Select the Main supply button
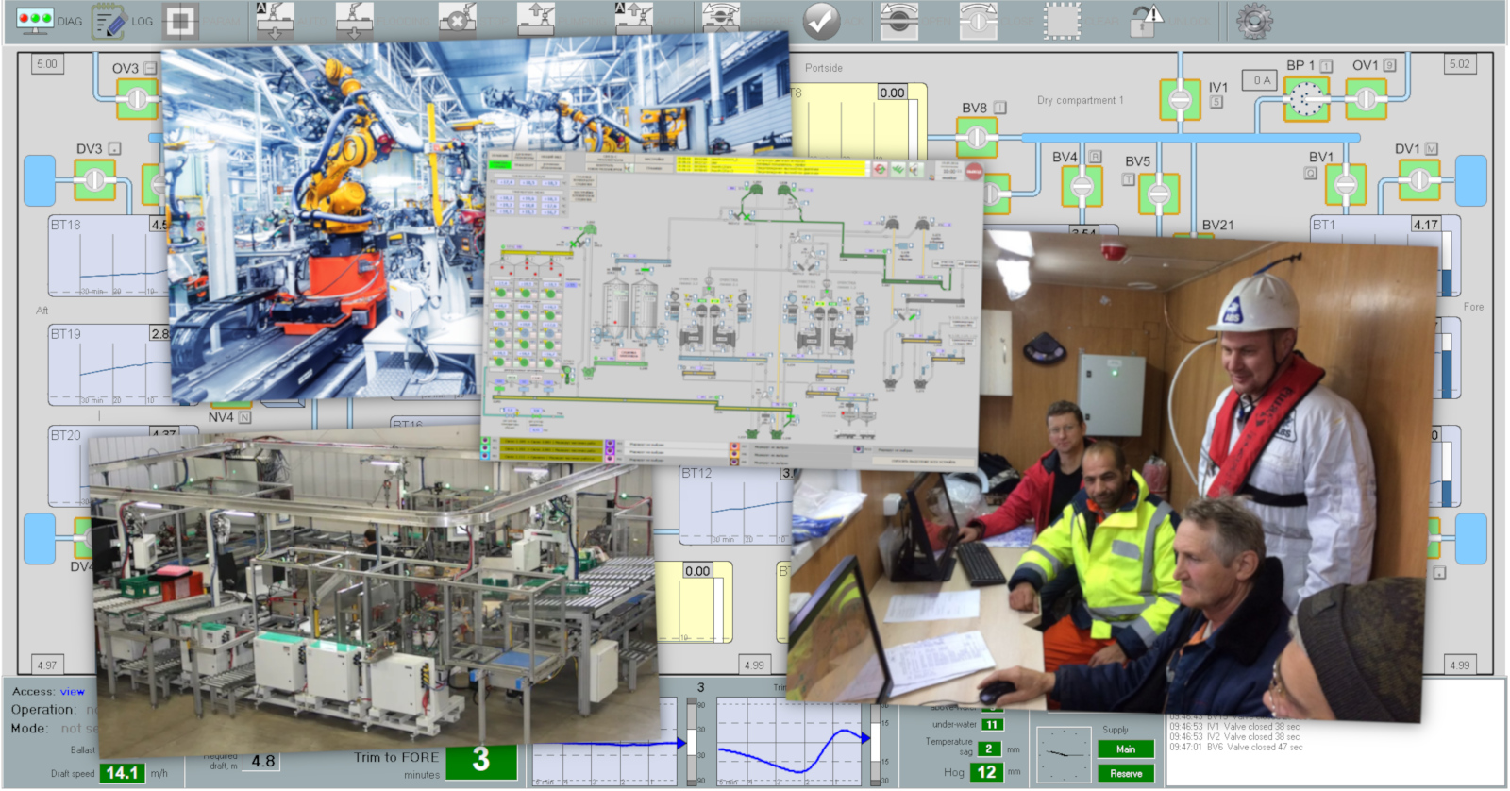 pyautogui.click(x=1126, y=749)
